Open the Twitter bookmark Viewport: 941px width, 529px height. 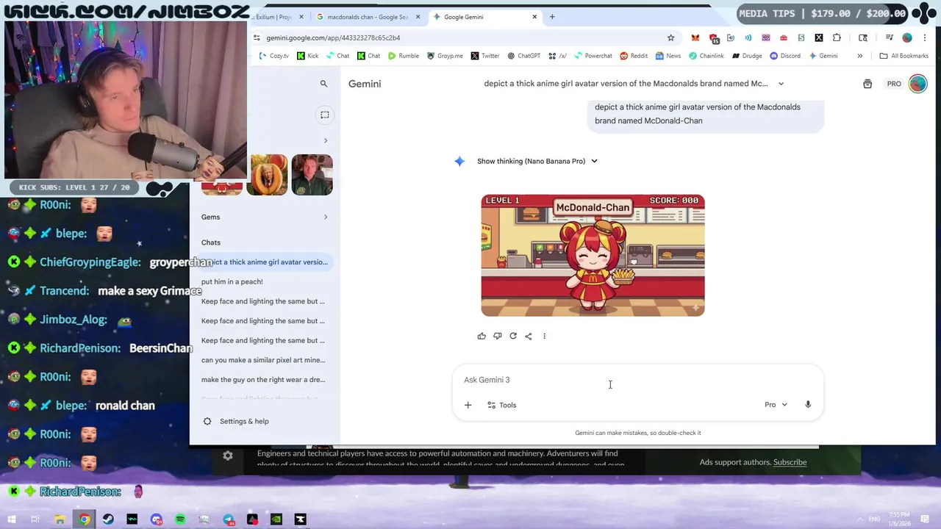pyautogui.click(x=485, y=56)
